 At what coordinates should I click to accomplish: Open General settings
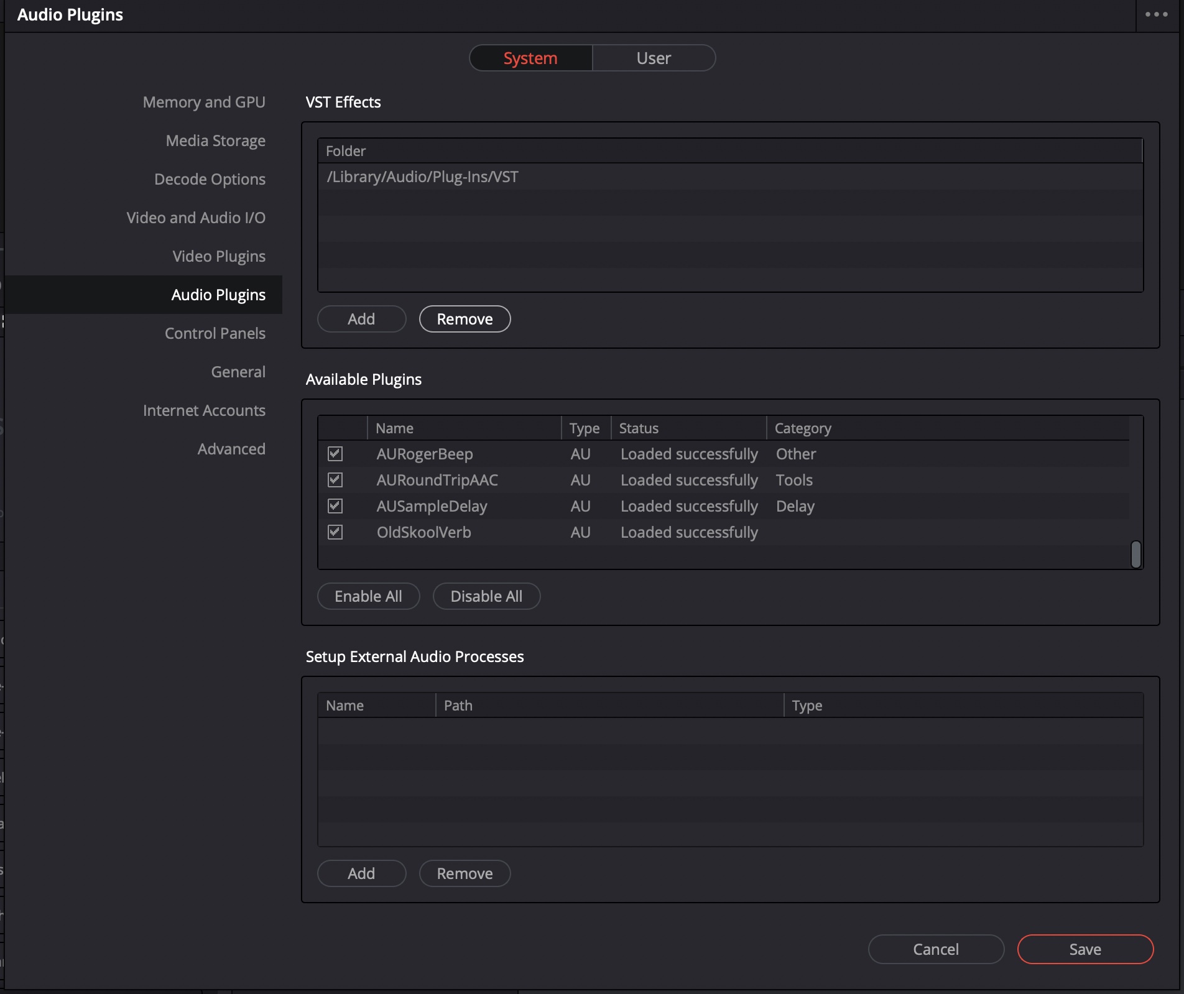coord(238,372)
